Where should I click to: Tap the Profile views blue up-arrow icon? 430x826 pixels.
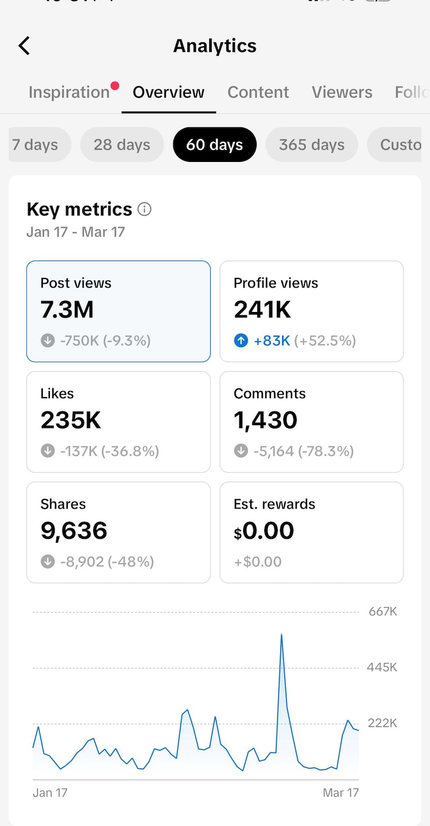(241, 341)
